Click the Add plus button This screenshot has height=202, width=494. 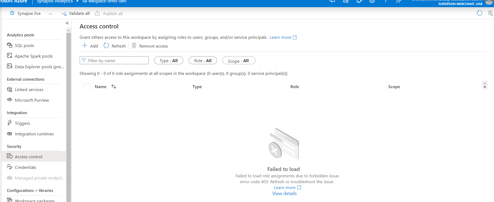90,46
